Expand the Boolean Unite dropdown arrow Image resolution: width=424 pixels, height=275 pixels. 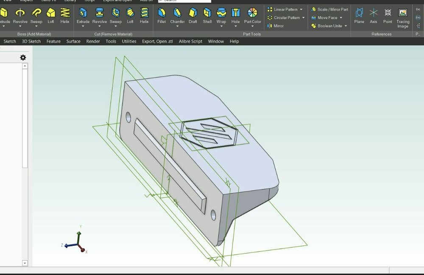tap(346, 26)
